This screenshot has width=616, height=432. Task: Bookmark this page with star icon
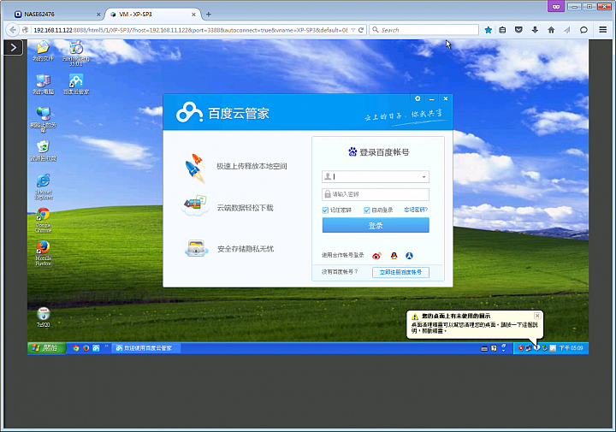click(489, 30)
